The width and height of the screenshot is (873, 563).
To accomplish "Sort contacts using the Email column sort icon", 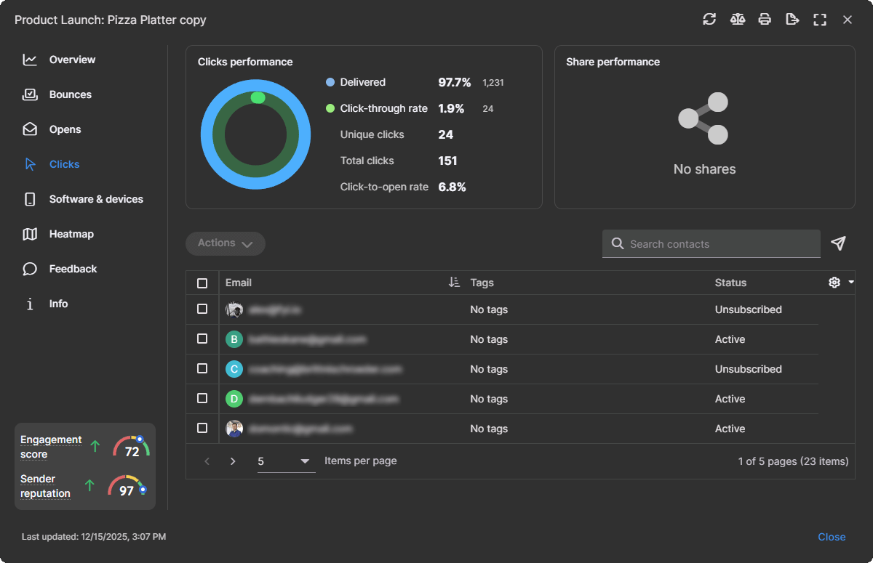I will [x=454, y=283].
